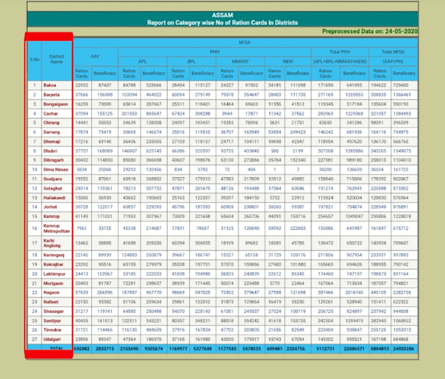Click the Kokrajhar district name
The width and height of the screenshot is (445, 379).
(54, 264)
